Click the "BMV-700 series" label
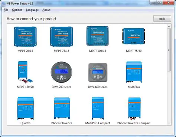Image resolution: width=176 pixels, height=137 pixels. pos(62,87)
